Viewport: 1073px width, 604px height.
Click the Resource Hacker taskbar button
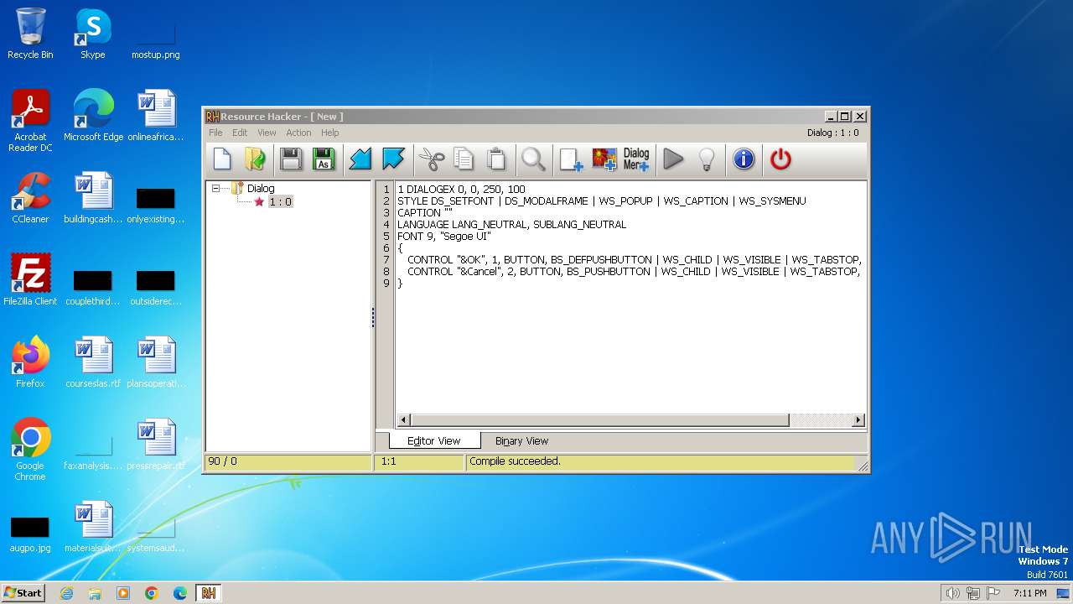tap(209, 593)
